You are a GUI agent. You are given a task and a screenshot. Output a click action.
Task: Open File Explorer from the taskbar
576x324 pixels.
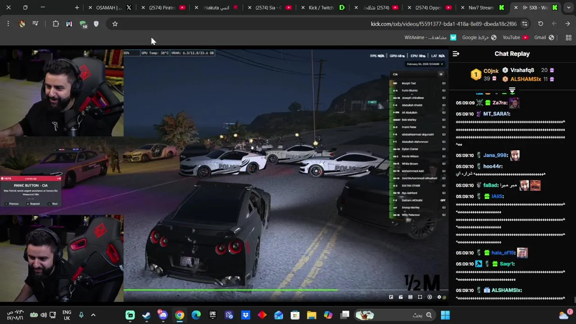tap(311, 315)
